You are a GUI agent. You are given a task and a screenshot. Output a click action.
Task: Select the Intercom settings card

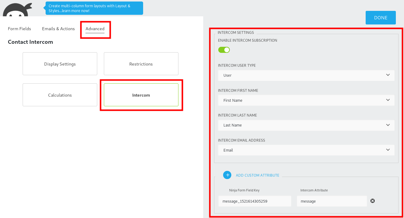[x=141, y=95]
